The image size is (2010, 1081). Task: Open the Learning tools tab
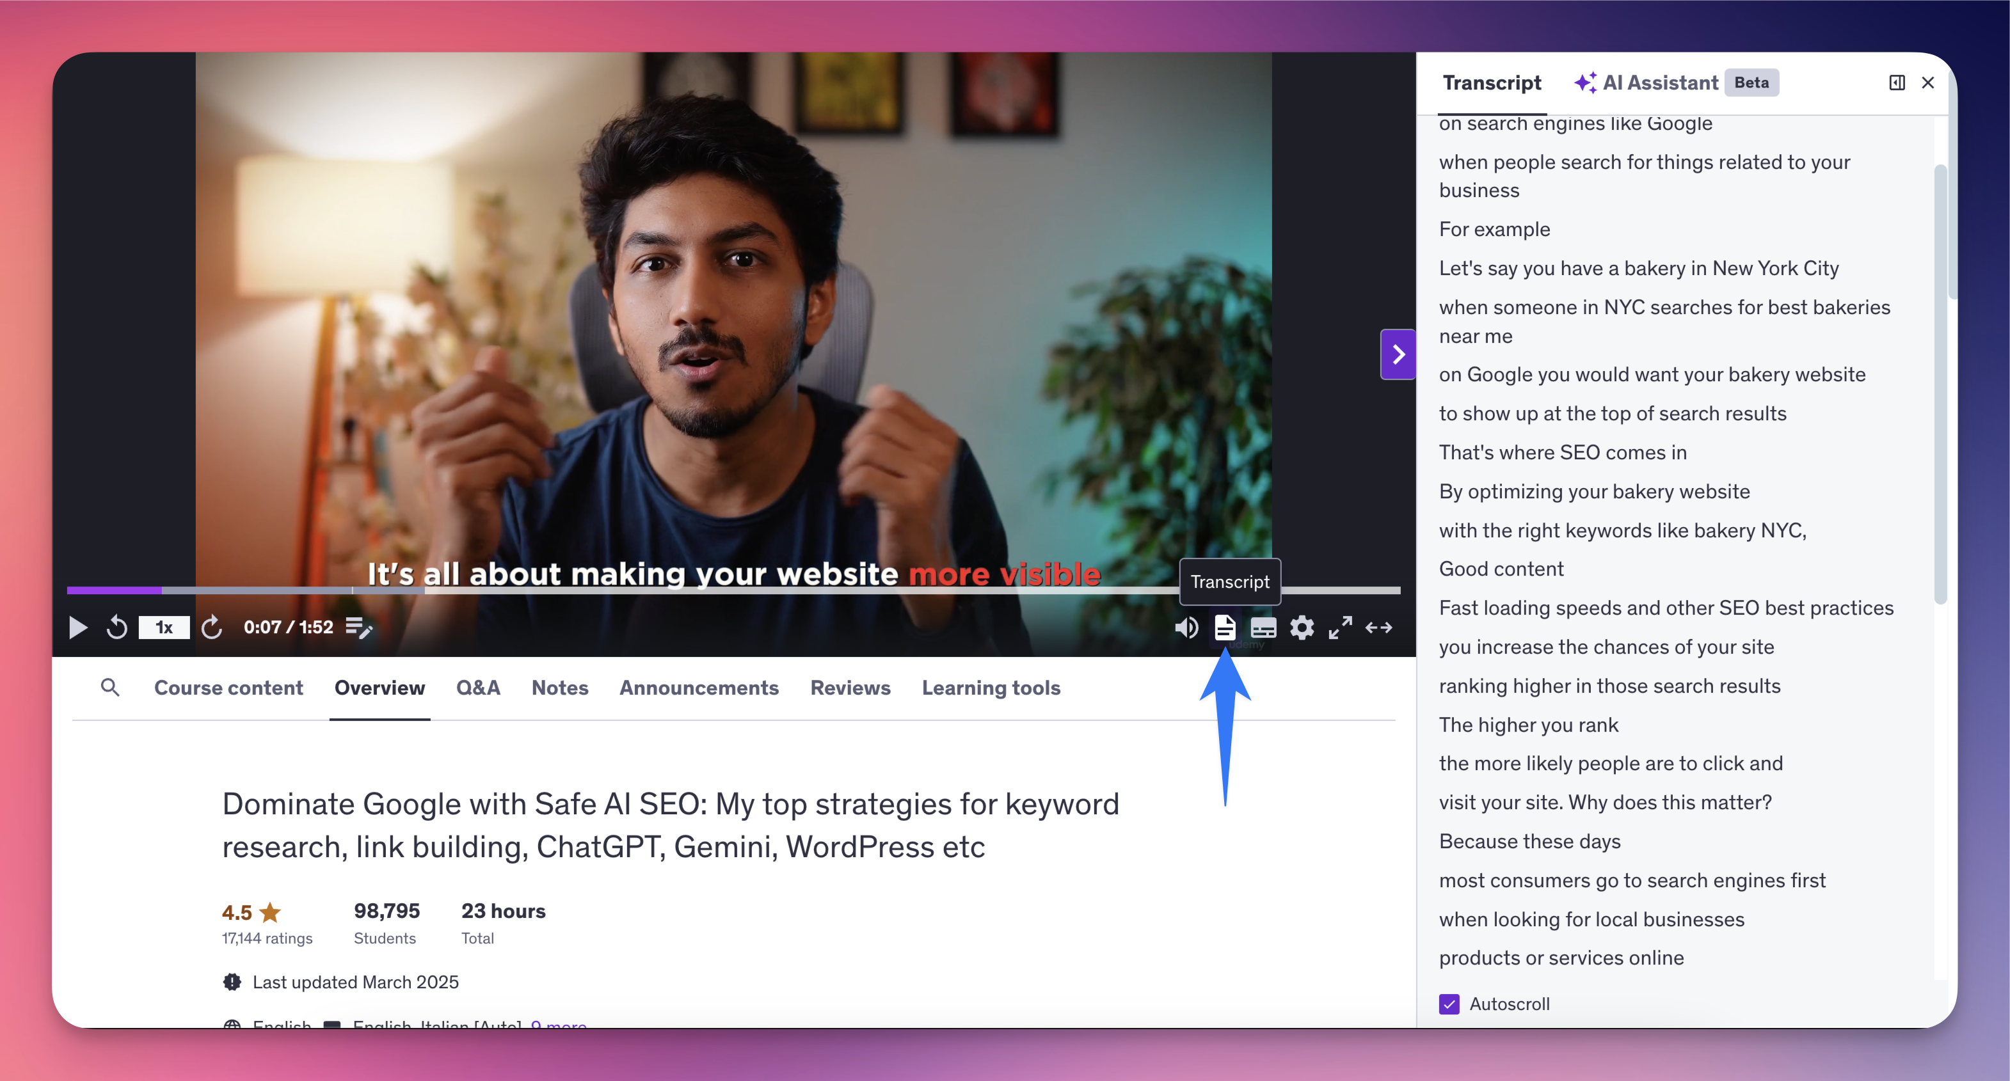991,687
